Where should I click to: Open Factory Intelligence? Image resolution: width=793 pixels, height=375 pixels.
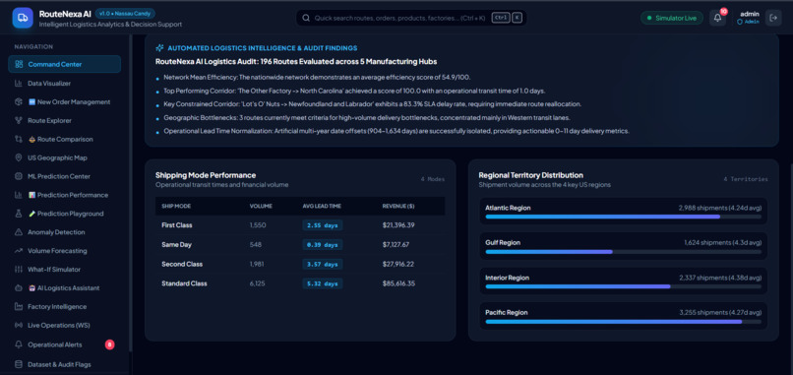tap(64, 307)
